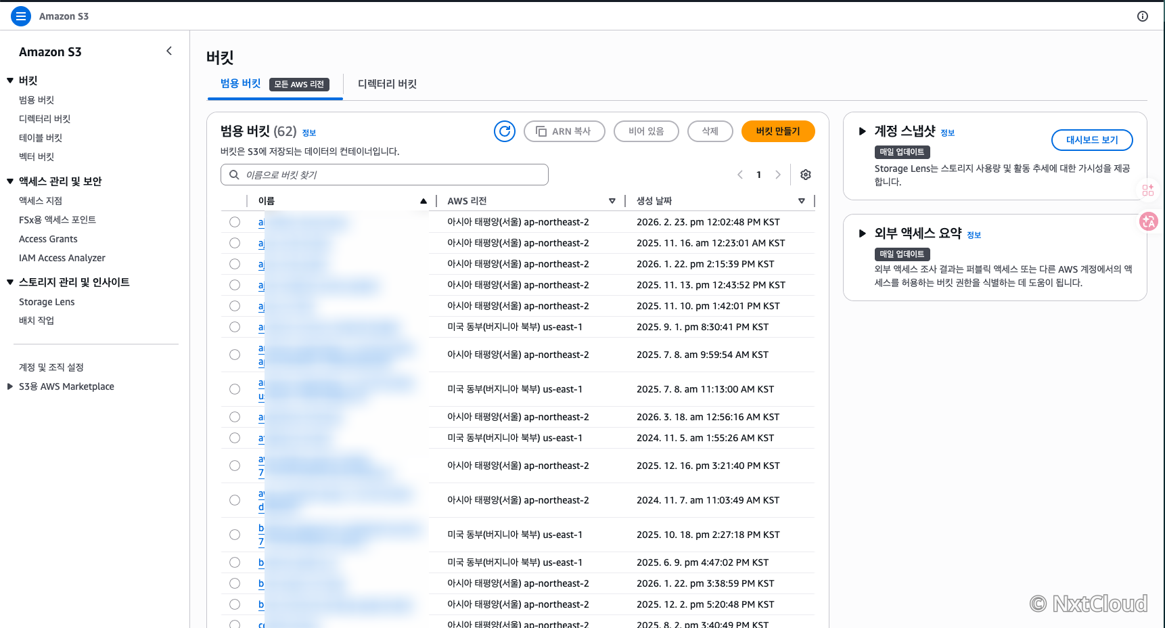Screen dimensions: 1165x628
Task: Open 계정 및 조직 설정 in the sidebar
Action: (51, 367)
